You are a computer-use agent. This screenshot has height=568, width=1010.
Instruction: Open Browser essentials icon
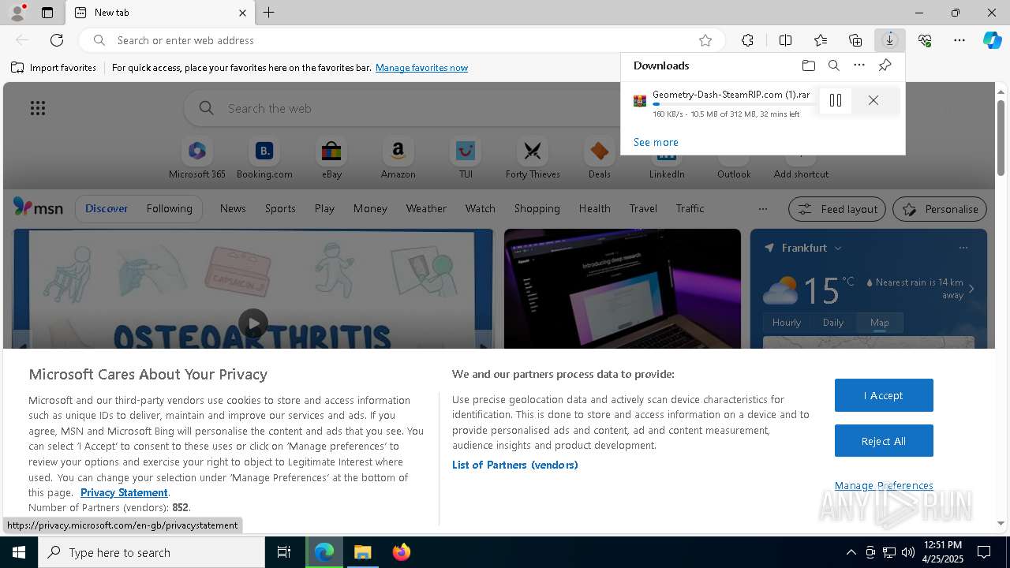point(925,40)
